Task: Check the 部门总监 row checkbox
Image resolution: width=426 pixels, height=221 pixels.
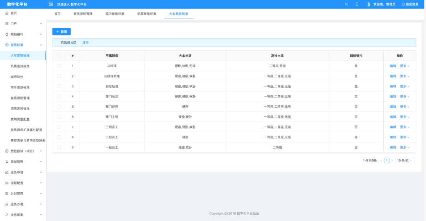Action: (59, 96)
